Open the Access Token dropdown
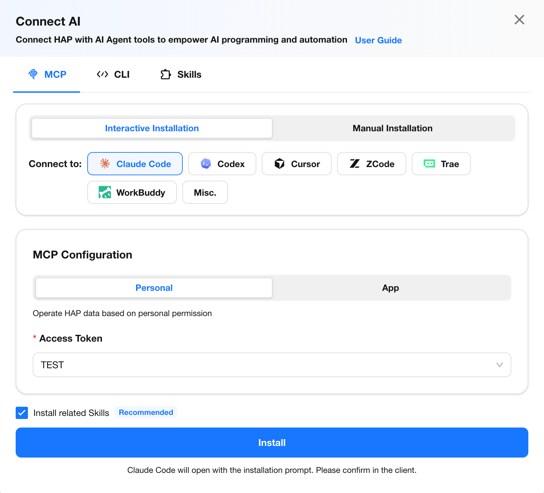 272,365
